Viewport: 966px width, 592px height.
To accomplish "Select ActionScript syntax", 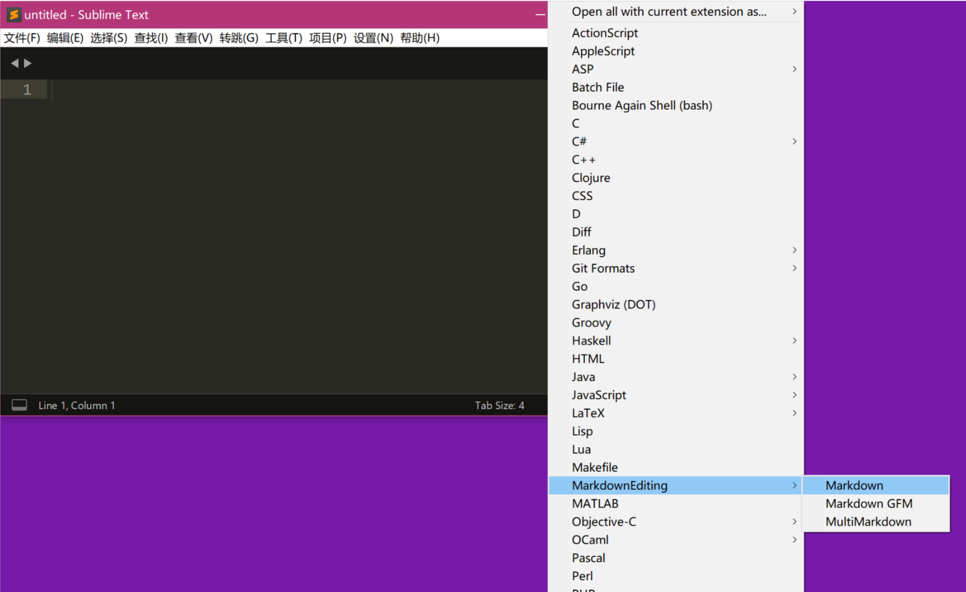I will (676, 33).
